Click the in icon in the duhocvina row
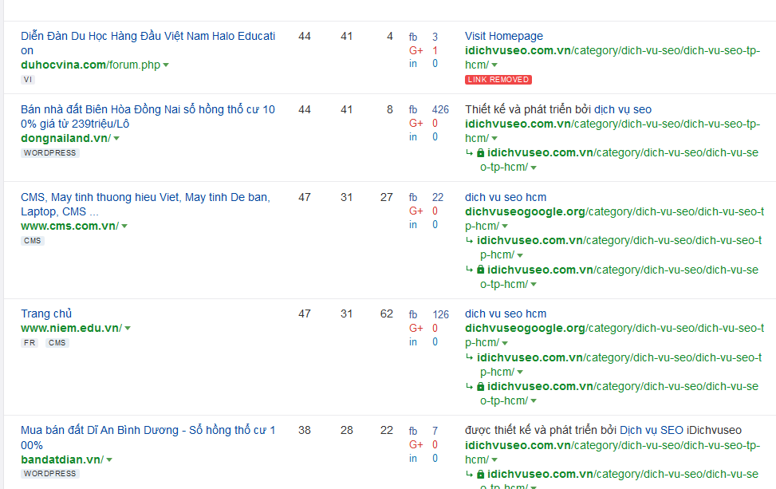 pos(413,63)
